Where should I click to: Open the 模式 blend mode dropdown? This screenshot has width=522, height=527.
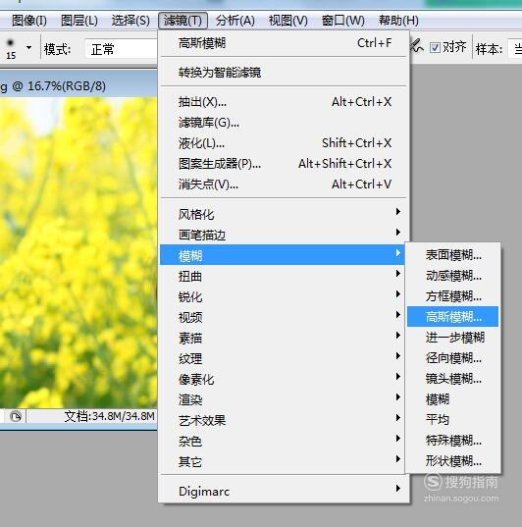121,49
